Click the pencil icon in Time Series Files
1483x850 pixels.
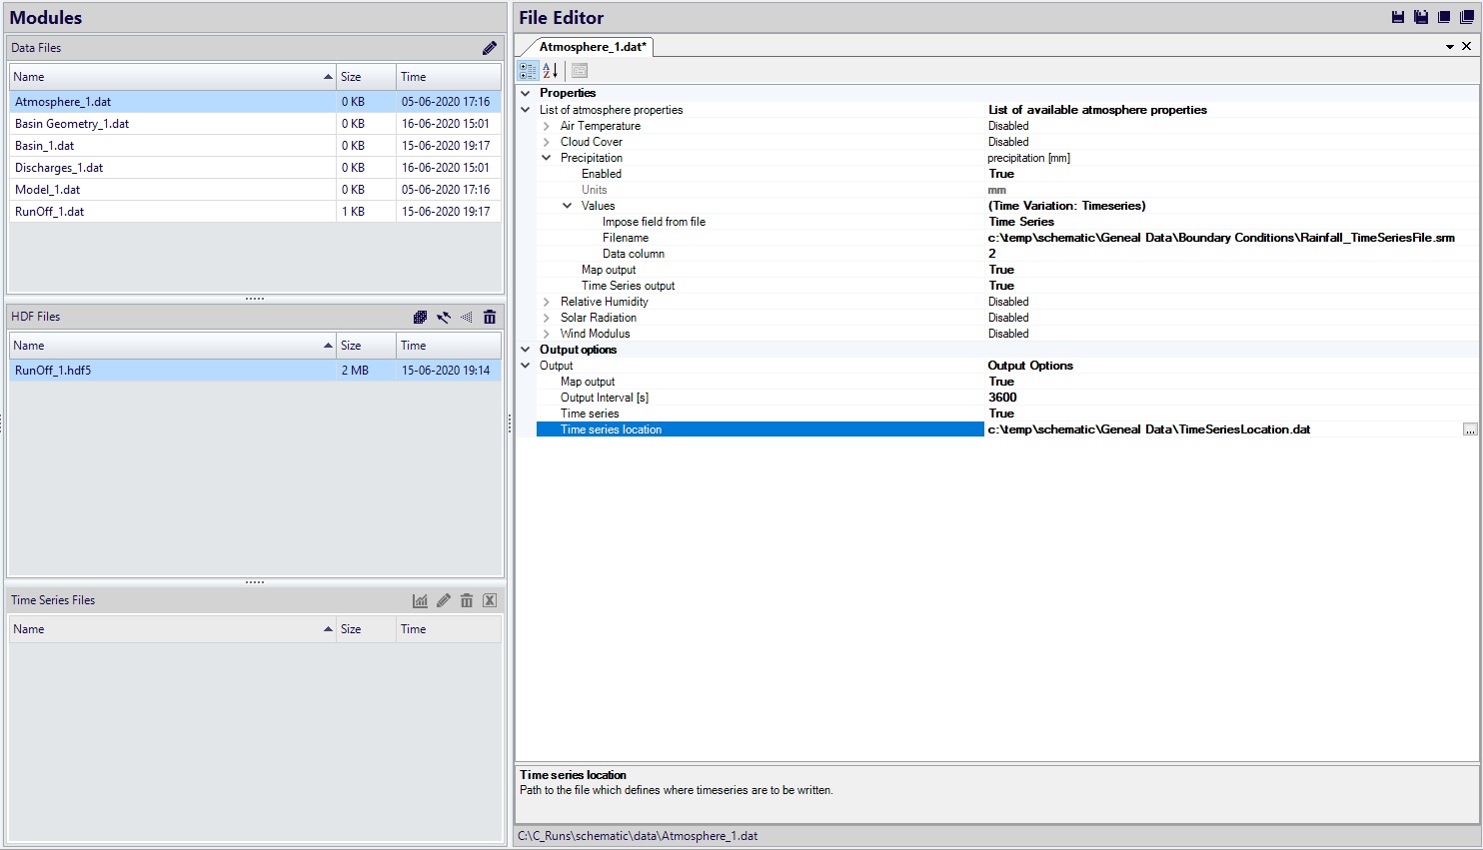coord(444,600)
